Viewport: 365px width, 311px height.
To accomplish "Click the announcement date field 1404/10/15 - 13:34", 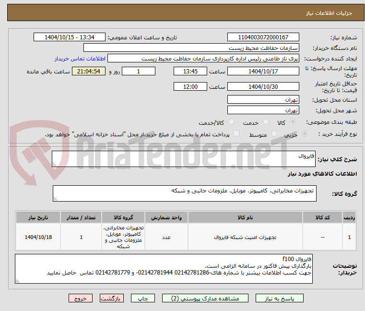I will click(x=70, y=37).
